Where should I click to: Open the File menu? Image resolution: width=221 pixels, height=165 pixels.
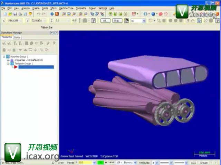[x=3, y=8]
